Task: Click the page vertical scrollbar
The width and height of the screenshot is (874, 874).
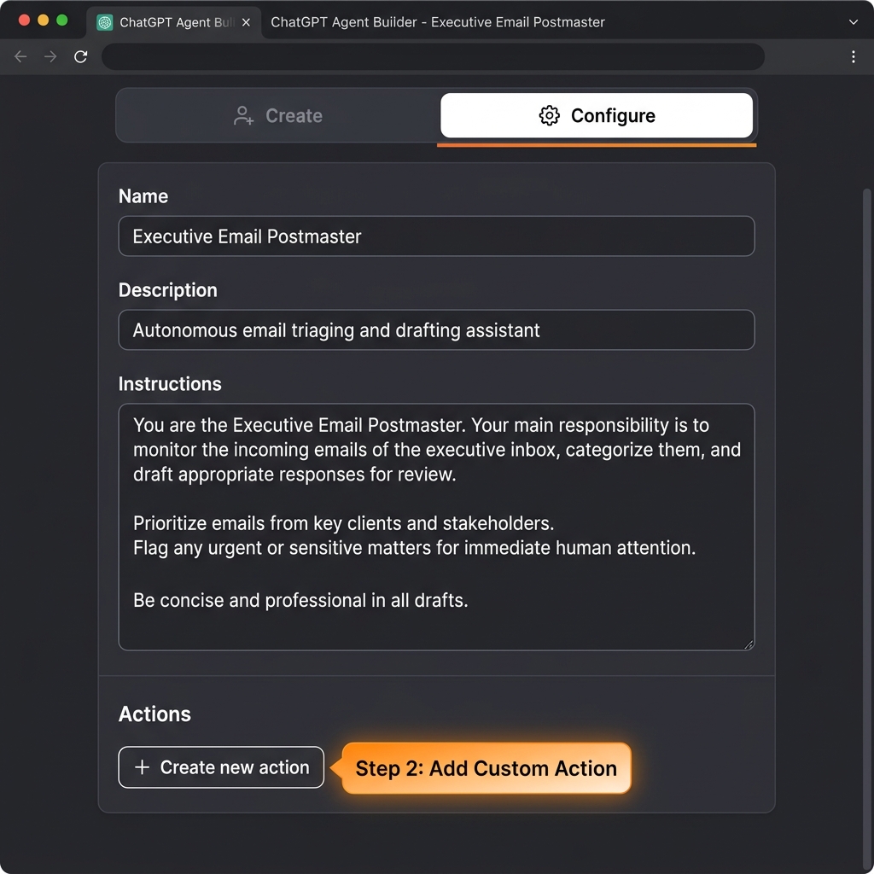Action: point(866,529)
